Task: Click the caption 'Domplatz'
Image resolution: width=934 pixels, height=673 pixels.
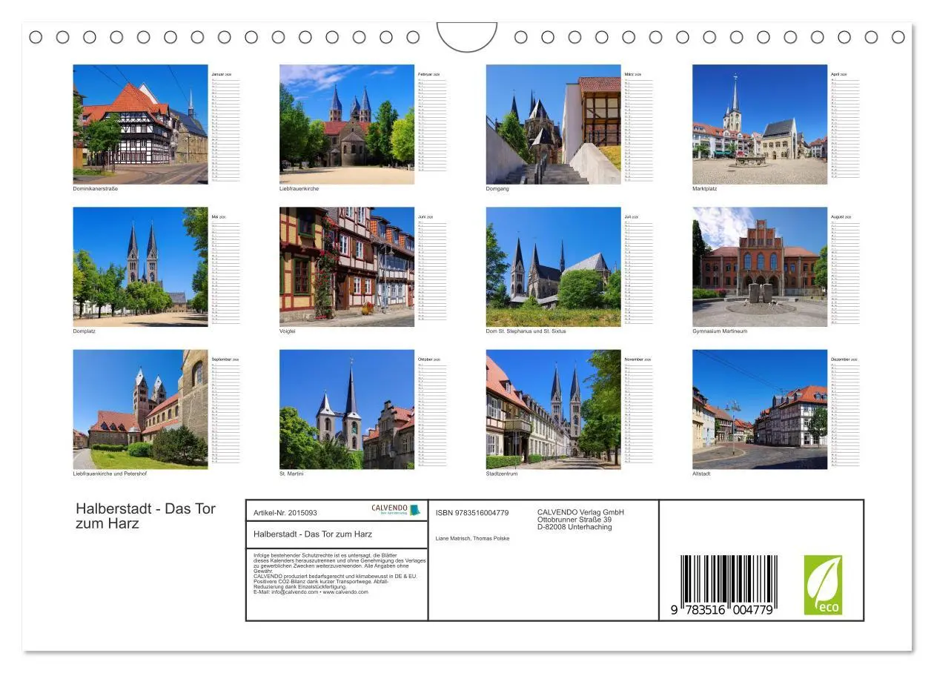Action: click(x=84, y=331)
